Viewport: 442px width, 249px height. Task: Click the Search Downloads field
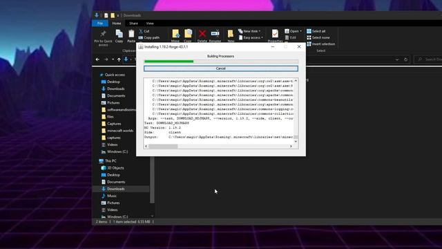click(x=427, y=59)
